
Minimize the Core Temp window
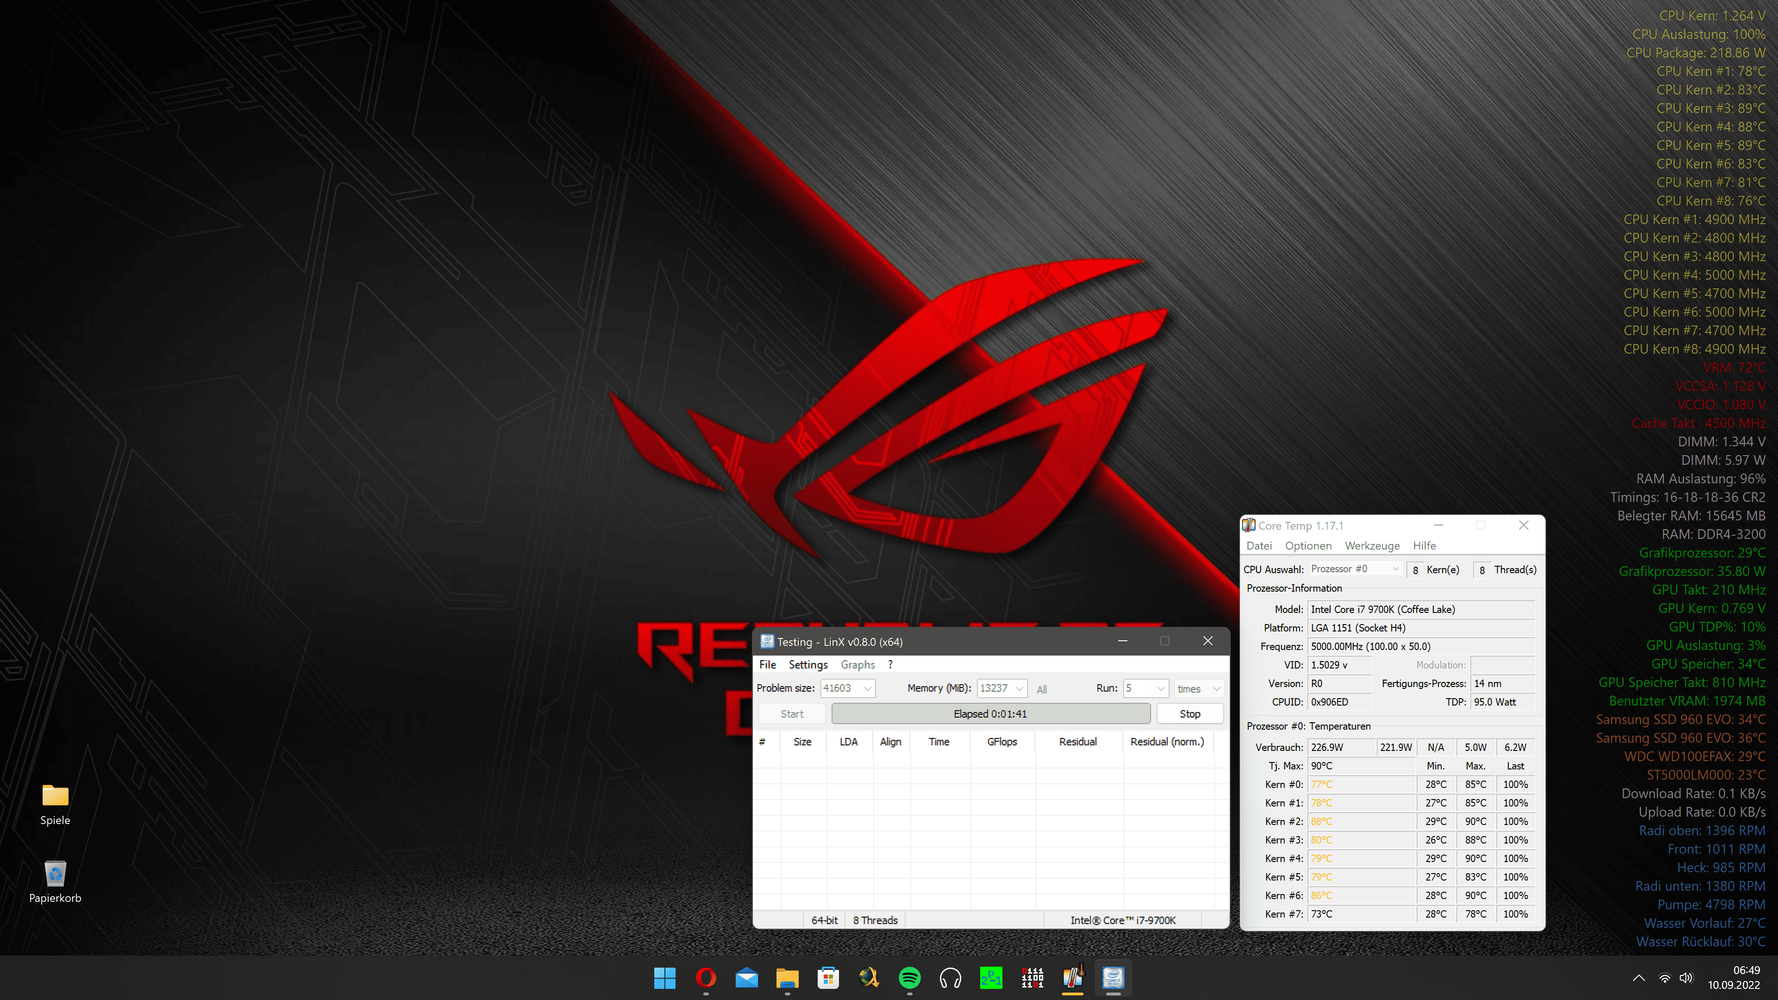click(x=1439, y=525)
